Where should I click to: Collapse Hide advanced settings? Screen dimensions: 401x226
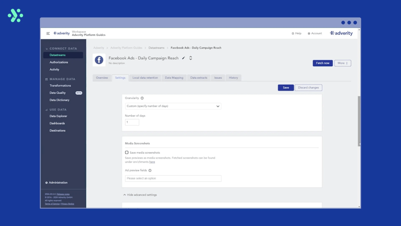pos(140,195)
